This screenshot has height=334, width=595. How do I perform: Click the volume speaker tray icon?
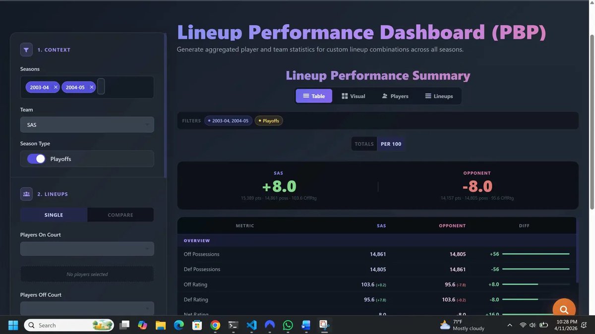pyautogui.click(x=533, y=325)
